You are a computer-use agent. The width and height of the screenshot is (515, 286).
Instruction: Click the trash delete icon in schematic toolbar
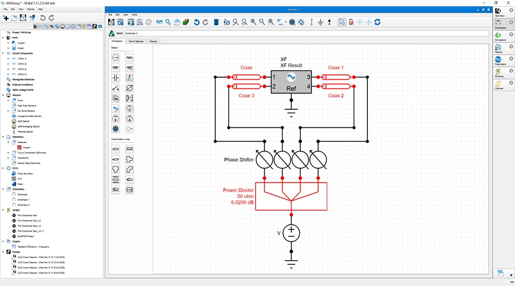(216, 22)
